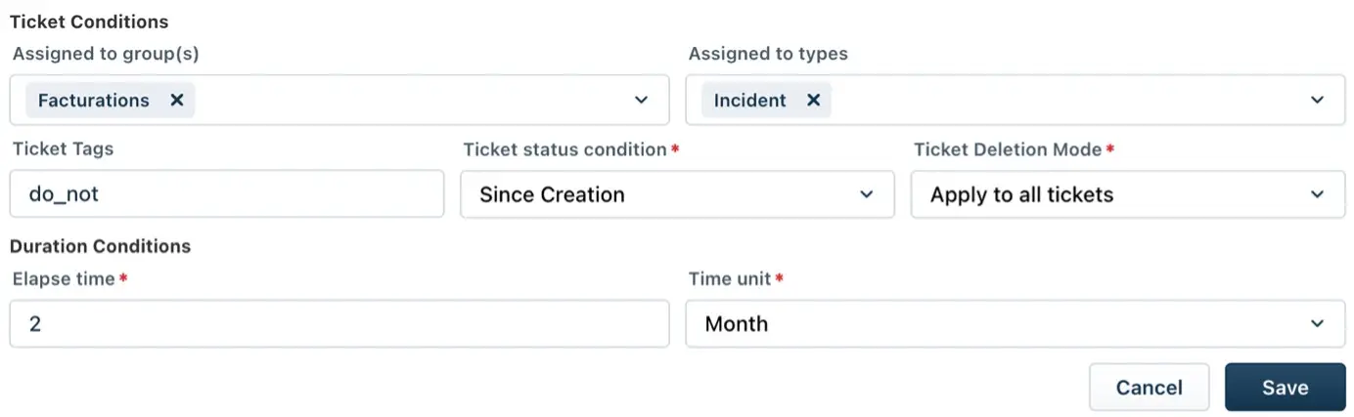The width and height of the screenshot is (1354, 417).
Task: Select the Facturations chip label
Action: coord(94,100)
